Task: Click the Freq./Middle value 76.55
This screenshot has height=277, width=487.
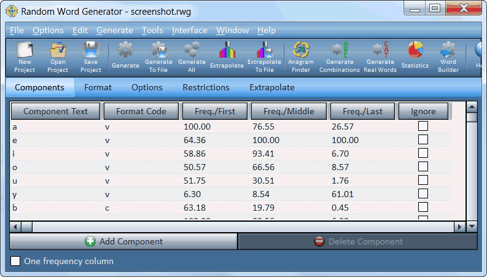Action: point(263,127)
